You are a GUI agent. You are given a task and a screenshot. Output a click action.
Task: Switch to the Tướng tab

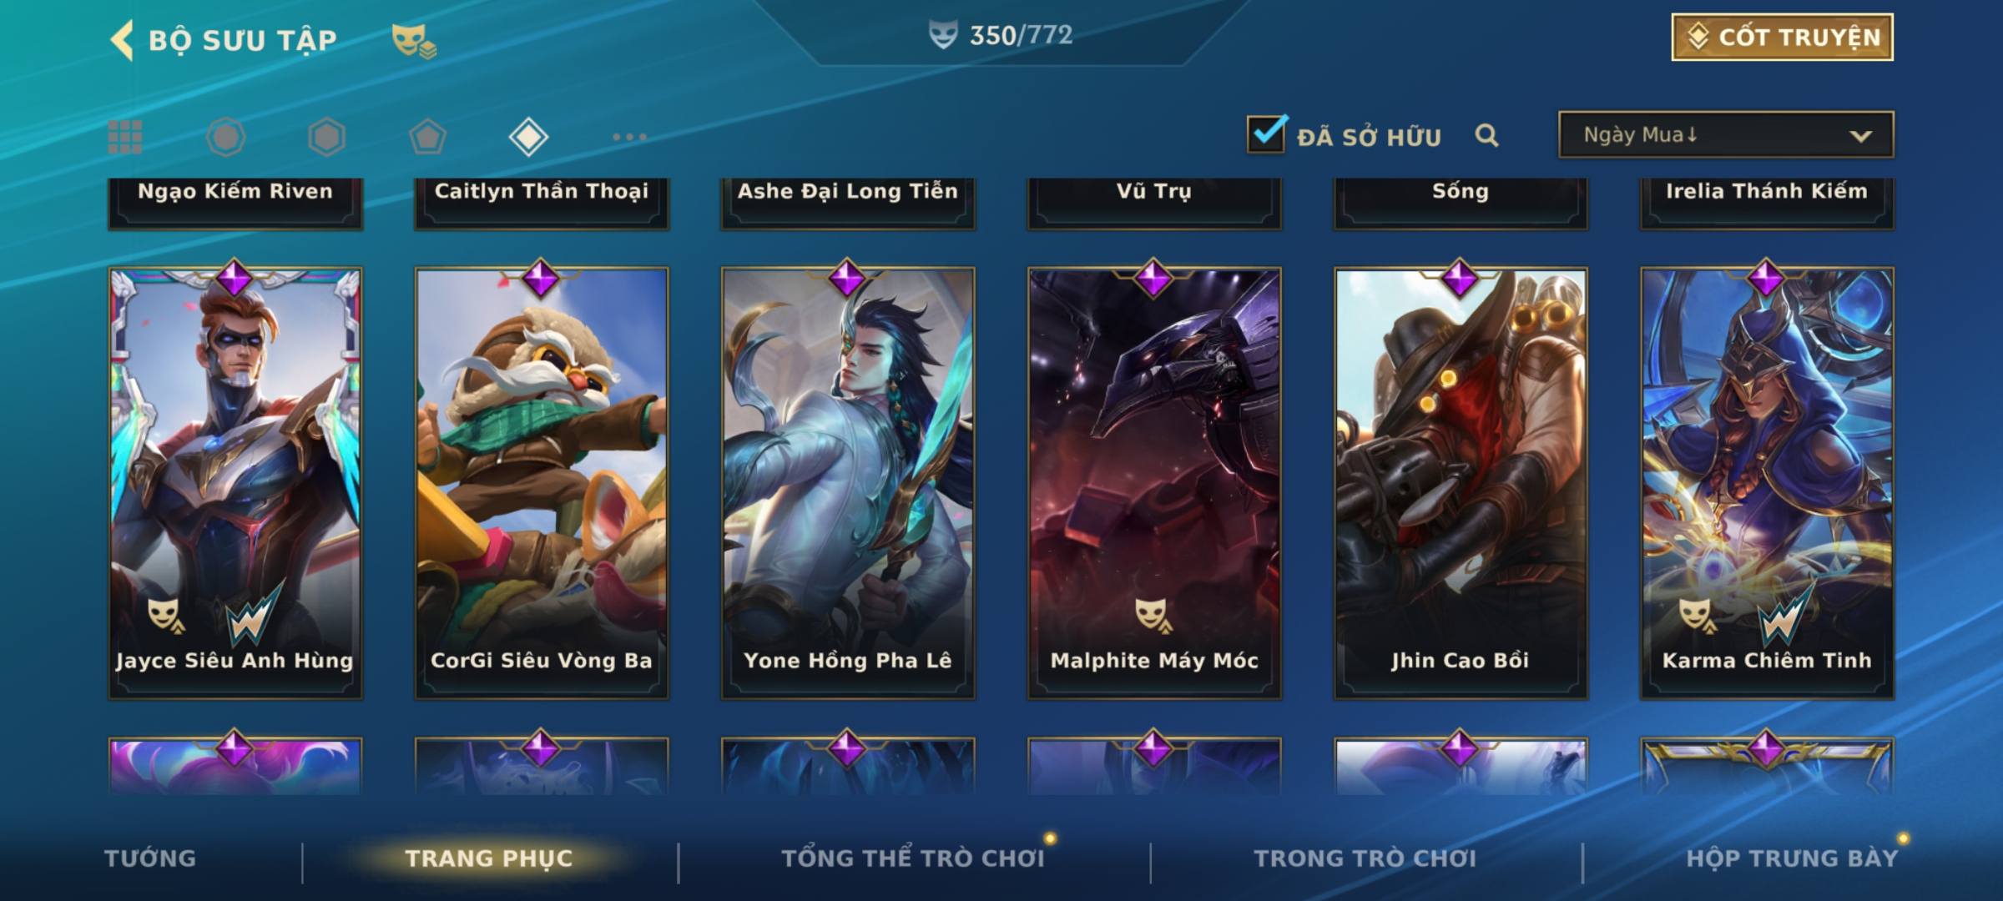pyautogui.click(x=150, y=858)
